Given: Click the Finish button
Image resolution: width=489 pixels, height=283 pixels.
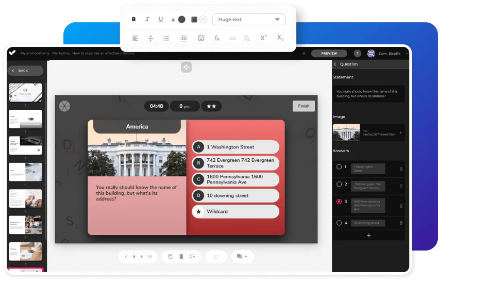Looking at the screenshot, I should tap(303, 106).
